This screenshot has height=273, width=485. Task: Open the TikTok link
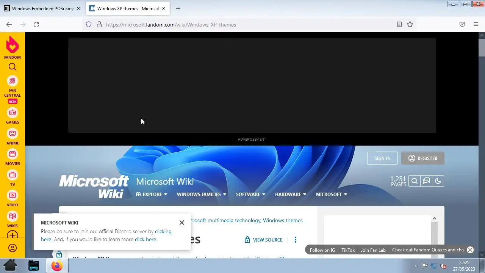[x=348, y=250]
